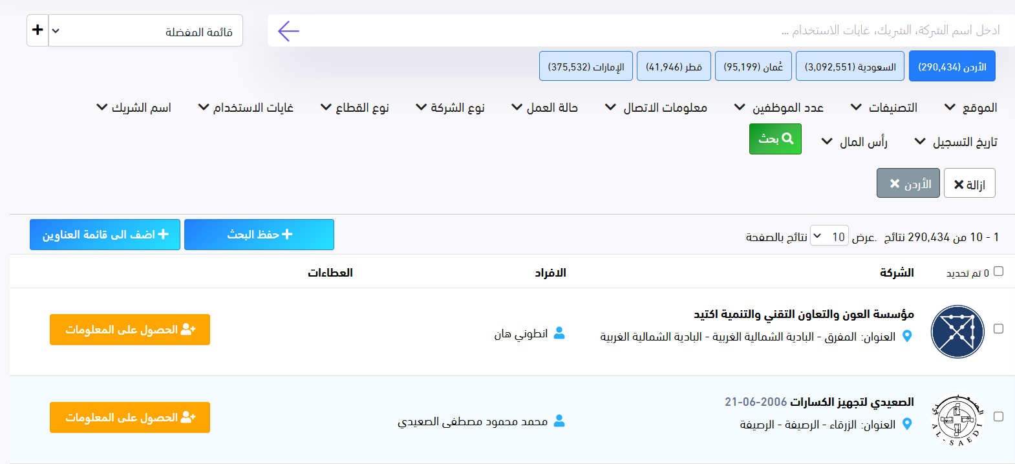Image resolution: width=1015 pixels, height=464 pixels.
Task: Click the plus icon beside favorites list
Action: (37, 30)
